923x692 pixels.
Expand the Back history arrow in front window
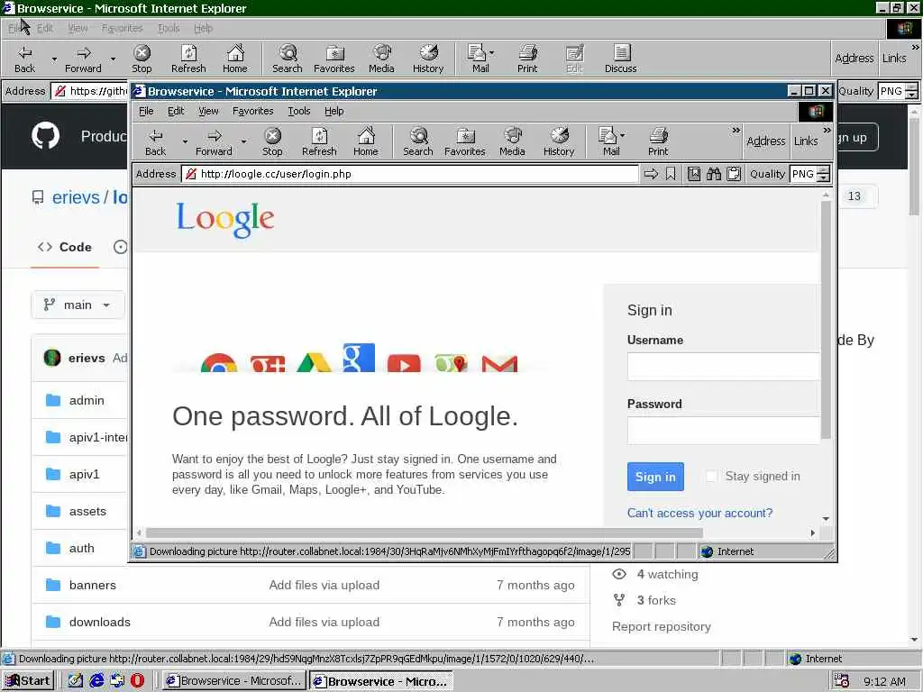coord(185,141)
